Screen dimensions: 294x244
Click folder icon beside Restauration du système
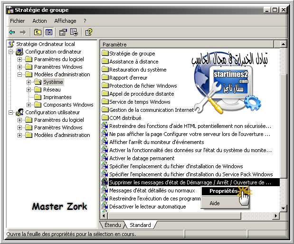point(105,69)
